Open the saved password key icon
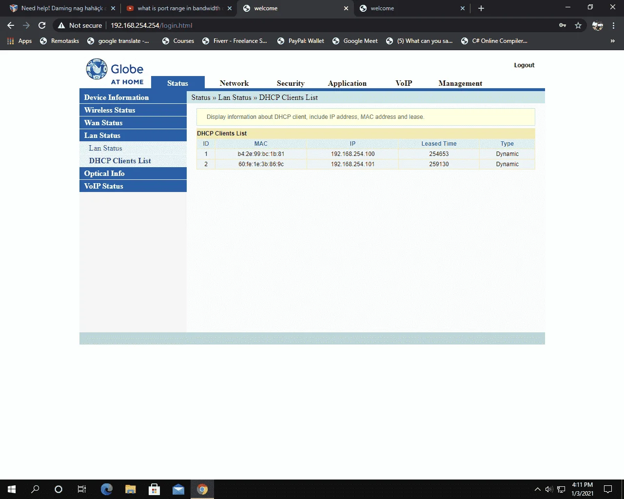This screenshot has height=499, width=624. click(x=563, y=25)
